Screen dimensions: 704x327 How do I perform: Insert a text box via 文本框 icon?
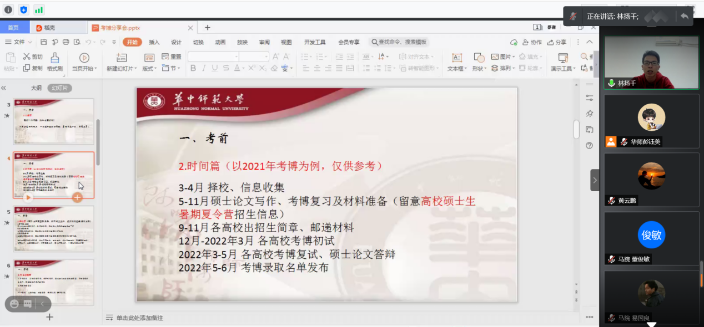pos(457,57)
